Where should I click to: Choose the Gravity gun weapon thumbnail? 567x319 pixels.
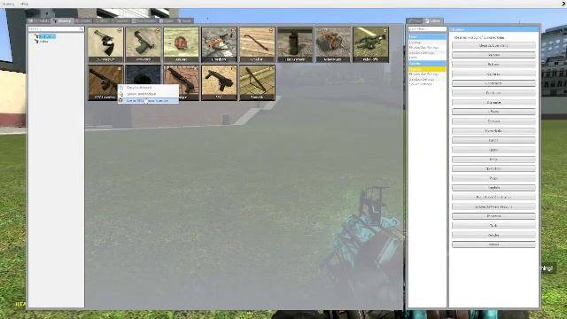[333, 44]
